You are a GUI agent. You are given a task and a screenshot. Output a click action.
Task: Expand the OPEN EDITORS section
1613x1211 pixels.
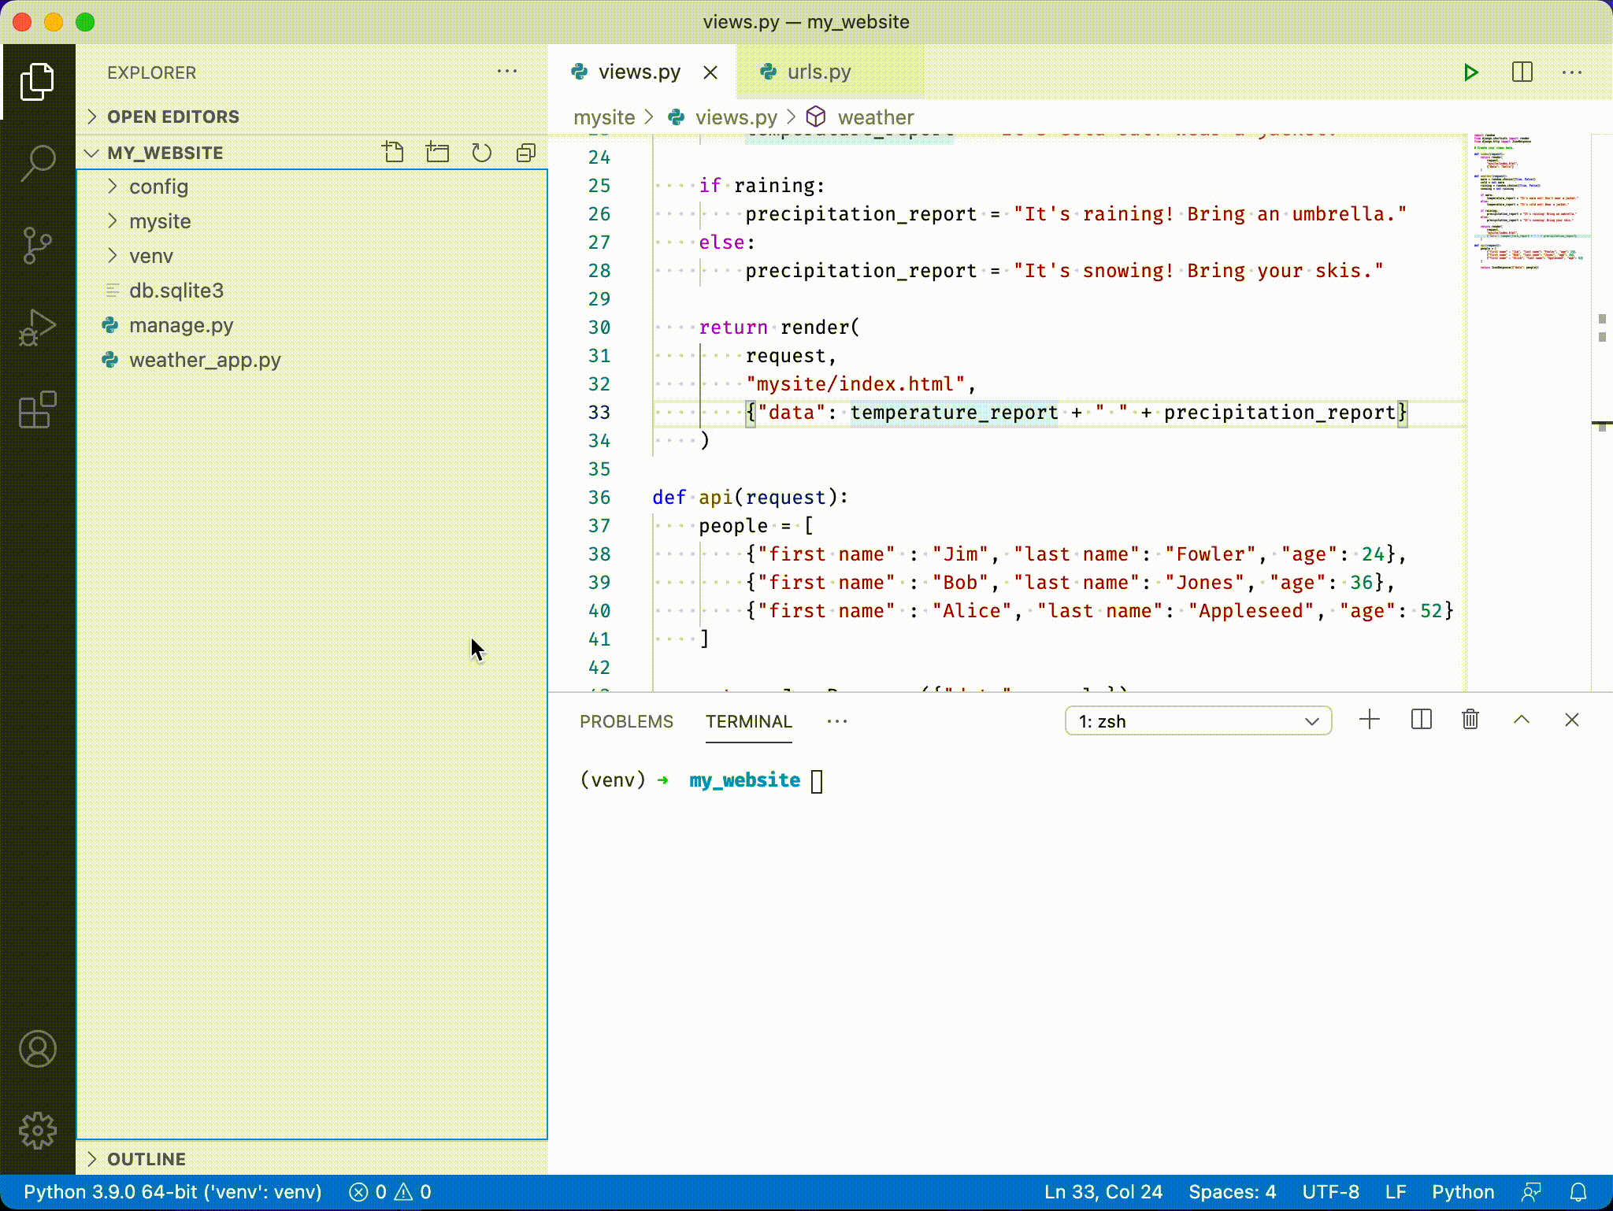(172, 117)
